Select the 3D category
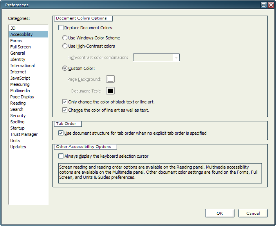Image resolution: width=276 pixels, height=226 pixels. coord(28,28)
